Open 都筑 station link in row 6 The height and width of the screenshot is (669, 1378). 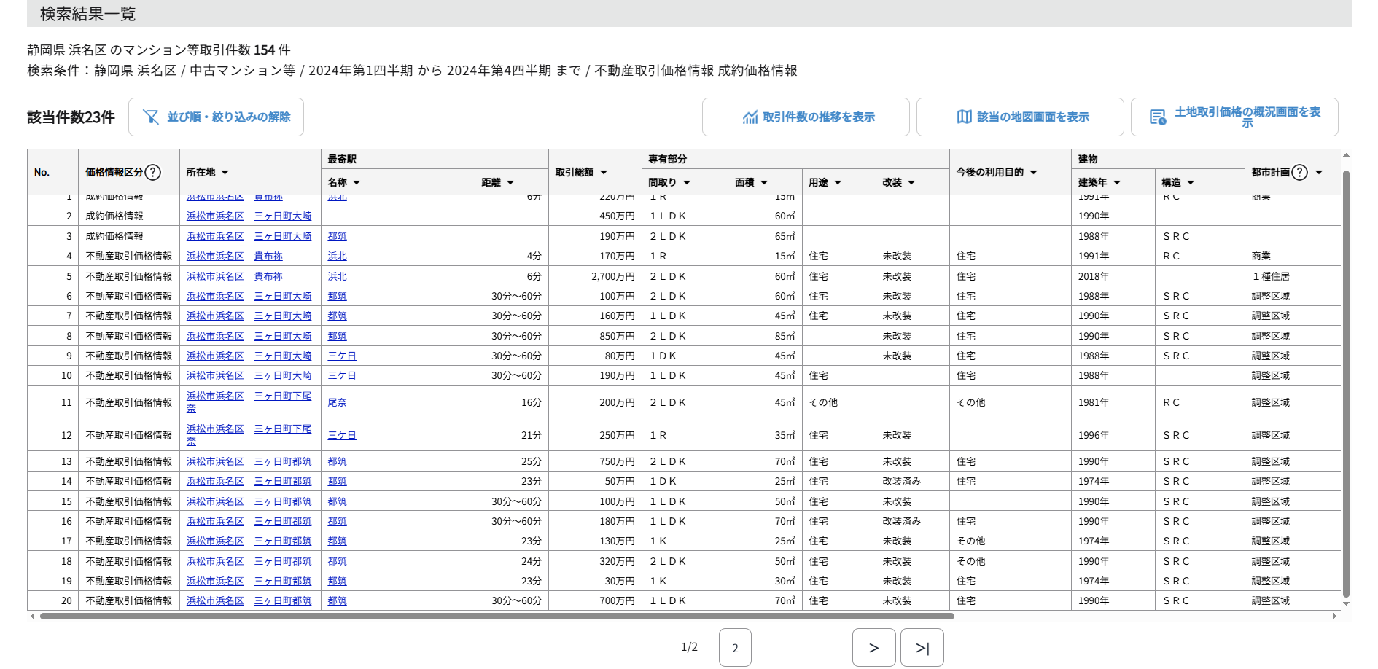(x=337, y=297)
